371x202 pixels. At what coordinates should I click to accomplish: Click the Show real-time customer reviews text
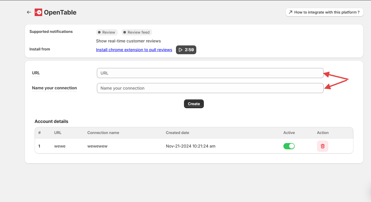point(129,41)
